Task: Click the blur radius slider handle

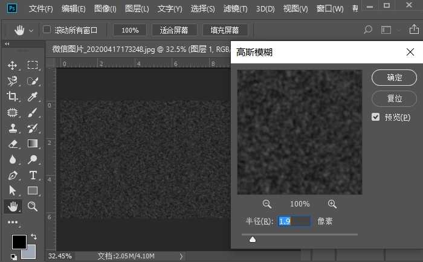Action: [253, 240]
